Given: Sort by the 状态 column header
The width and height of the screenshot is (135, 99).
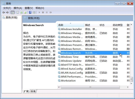Looking at the screenshot, I should (x=105, y=25).
